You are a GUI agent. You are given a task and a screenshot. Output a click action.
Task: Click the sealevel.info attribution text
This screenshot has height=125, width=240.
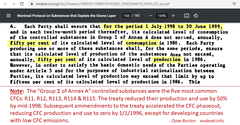212,121
